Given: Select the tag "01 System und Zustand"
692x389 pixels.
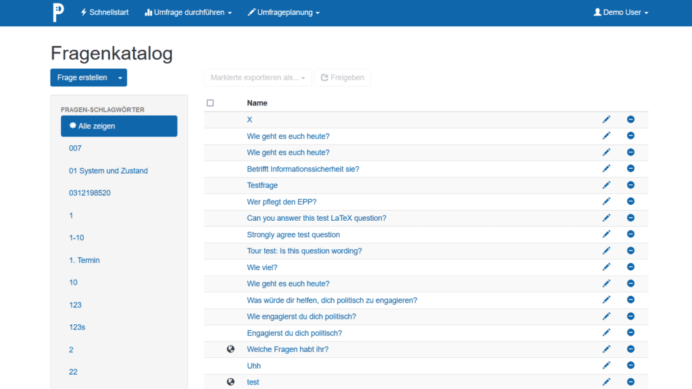Looking at the screenshot, I should 108,170.
